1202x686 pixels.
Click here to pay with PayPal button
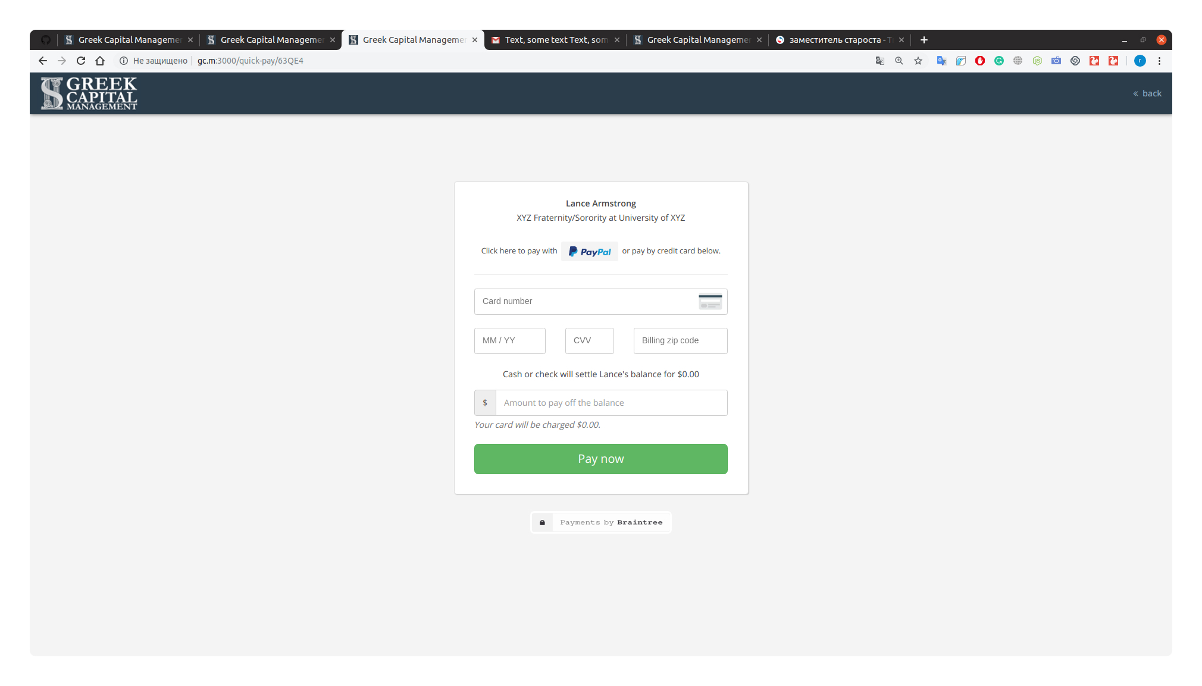click(590, 250)
